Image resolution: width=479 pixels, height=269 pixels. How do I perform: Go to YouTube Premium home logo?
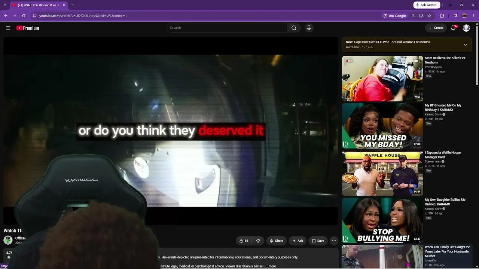click(x=28, y=28)
